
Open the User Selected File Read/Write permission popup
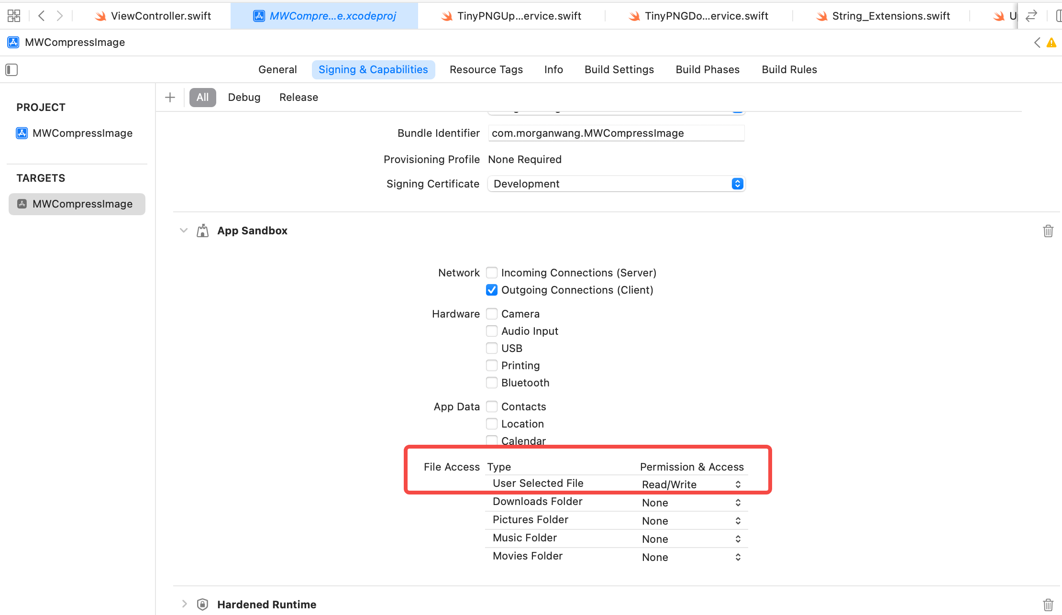pos(691,484)
